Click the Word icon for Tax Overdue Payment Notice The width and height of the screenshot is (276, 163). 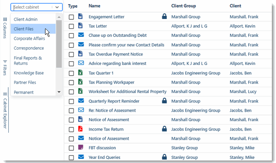tap(80, 53)
